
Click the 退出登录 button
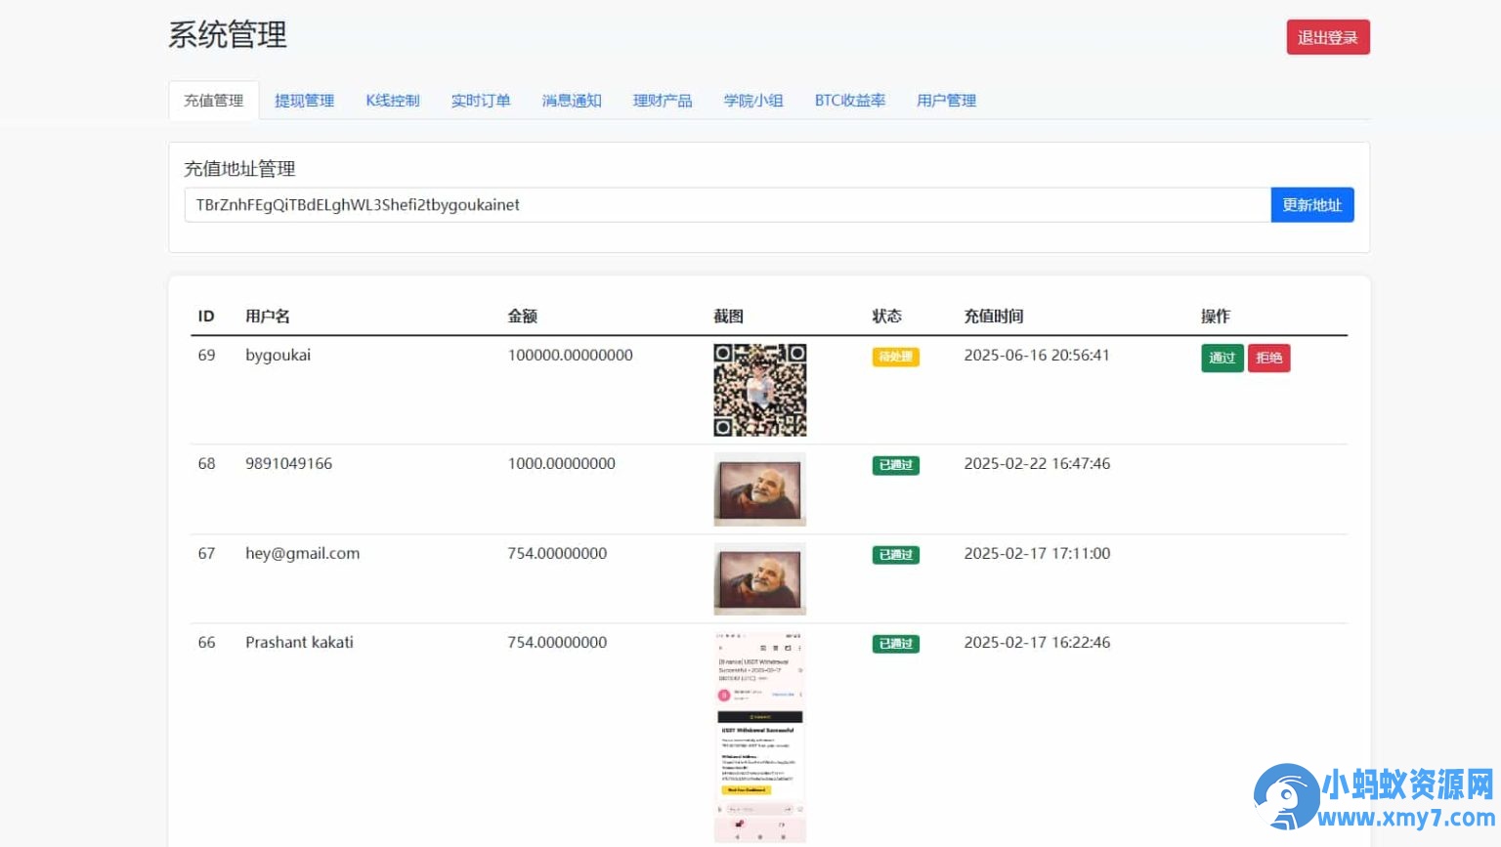click(x=1327, y=37)
